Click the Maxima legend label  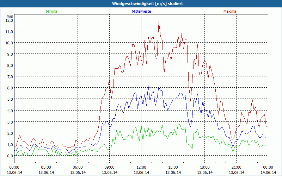pos(230,11)
